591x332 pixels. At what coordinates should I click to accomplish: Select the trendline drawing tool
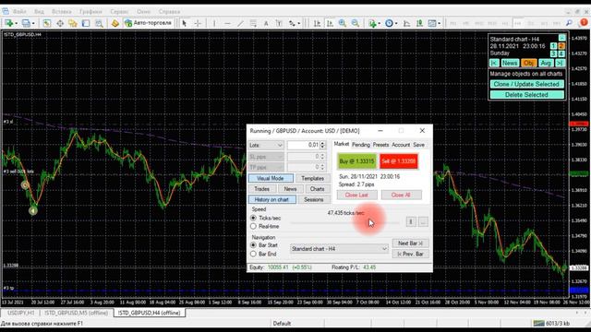(x=240, y=23)
